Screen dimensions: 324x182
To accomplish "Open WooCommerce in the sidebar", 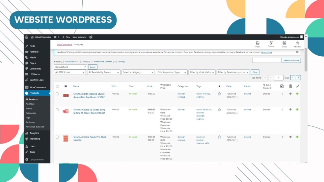I will [x=37, y=88].
